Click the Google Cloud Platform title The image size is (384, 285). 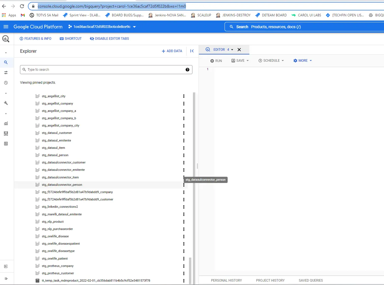(38, 27)
